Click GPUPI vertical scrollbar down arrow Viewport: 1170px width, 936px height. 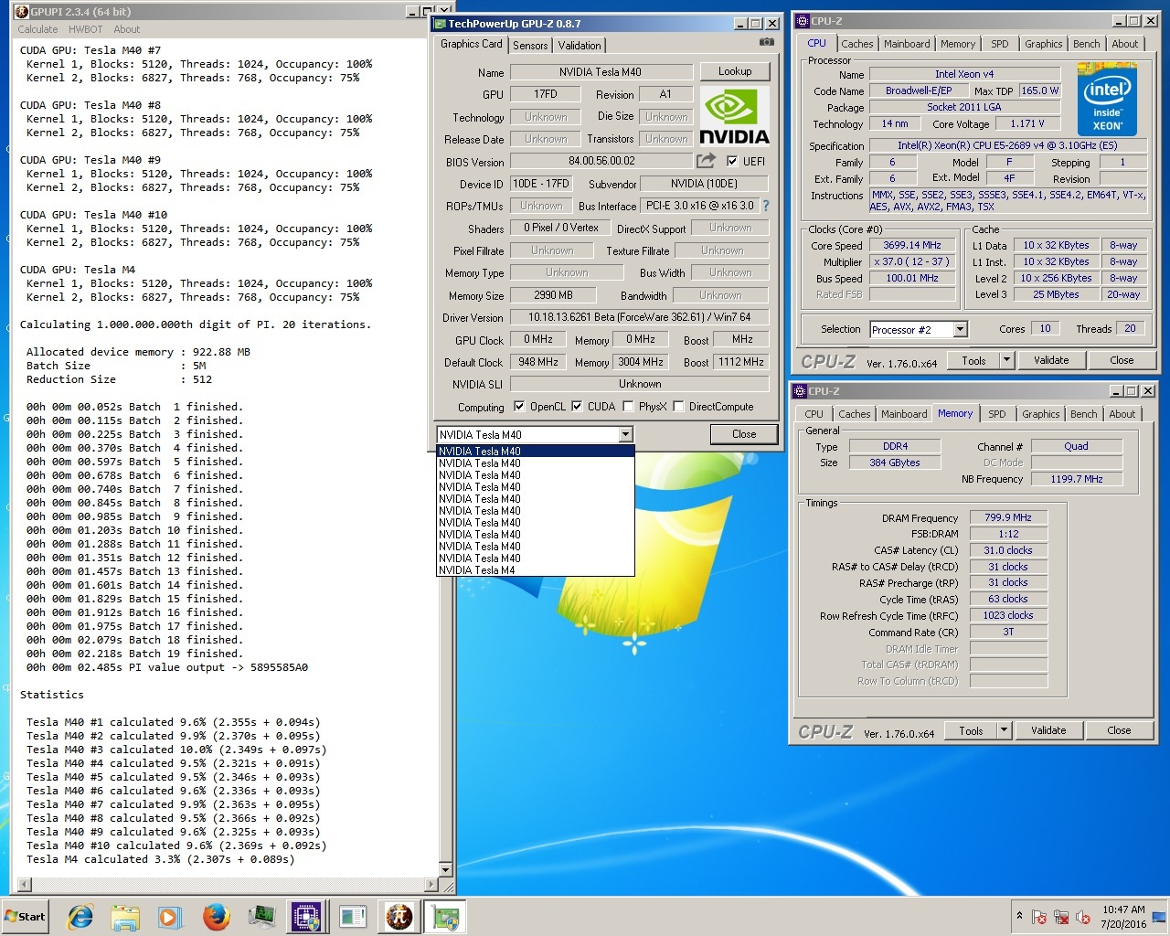(x=446, y=869)
